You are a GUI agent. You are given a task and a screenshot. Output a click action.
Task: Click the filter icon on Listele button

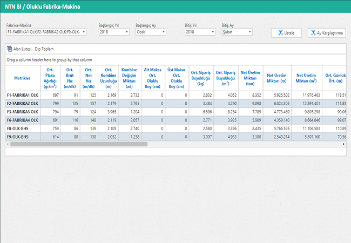click(280, 33)
